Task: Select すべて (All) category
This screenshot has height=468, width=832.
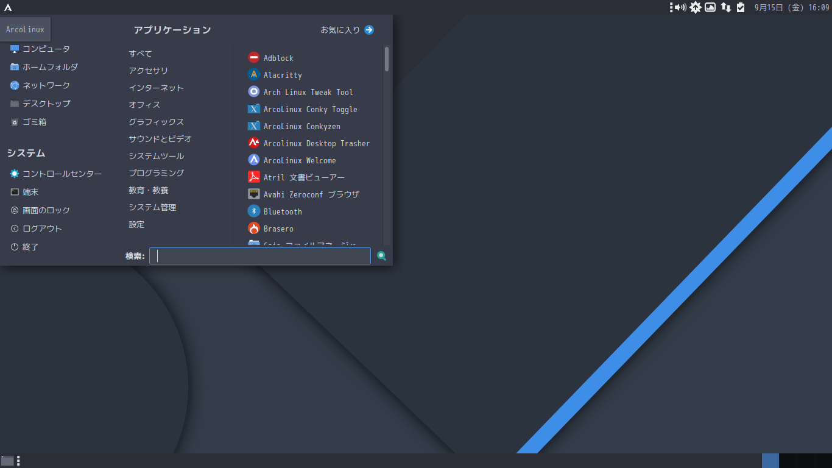Action: [x=141, y=54]
